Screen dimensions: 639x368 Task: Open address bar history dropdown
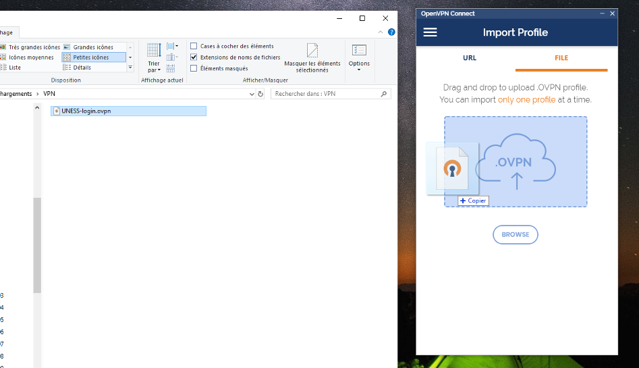(252, 94)
